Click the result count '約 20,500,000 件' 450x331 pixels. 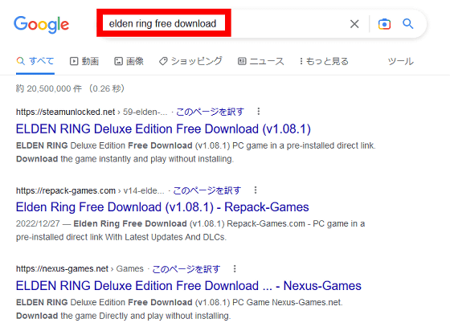coord(49,88)
